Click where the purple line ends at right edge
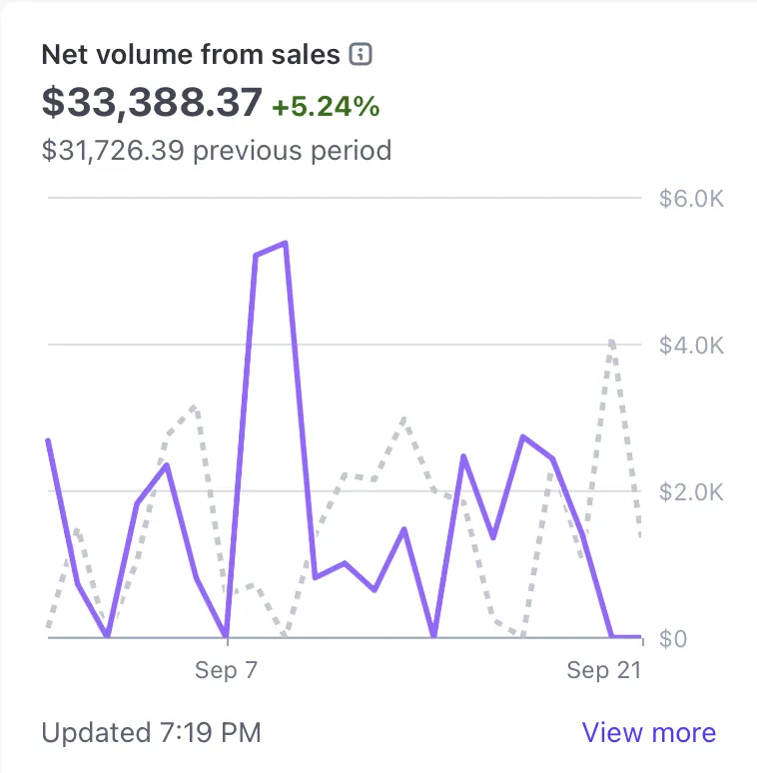 [x=639, y=636]
